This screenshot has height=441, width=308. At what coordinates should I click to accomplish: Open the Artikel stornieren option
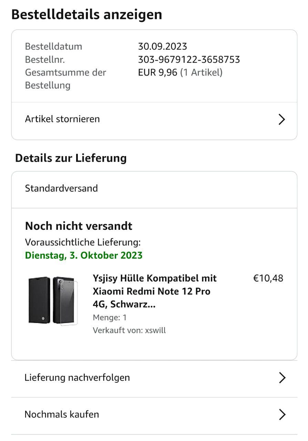[63, 119]
